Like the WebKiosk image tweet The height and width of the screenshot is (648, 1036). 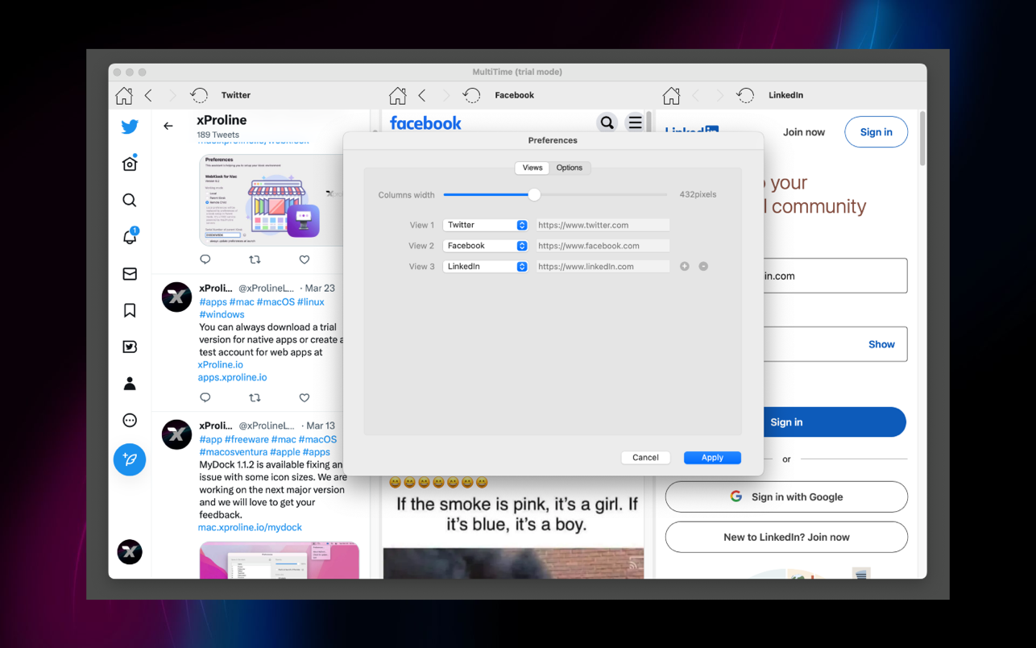click(x=304, y=260)
